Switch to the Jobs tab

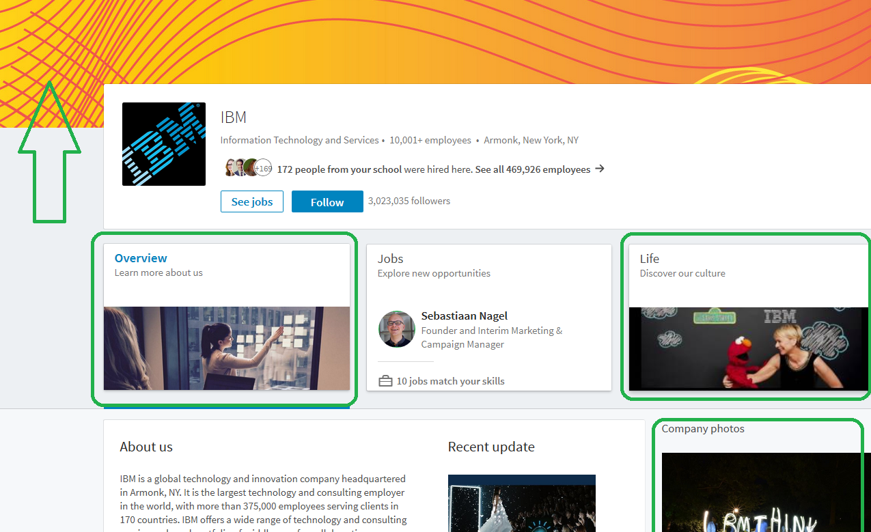[x=391, y=259]
